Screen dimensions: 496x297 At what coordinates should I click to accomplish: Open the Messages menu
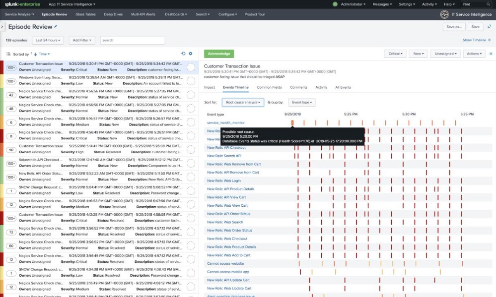point(382,4)
